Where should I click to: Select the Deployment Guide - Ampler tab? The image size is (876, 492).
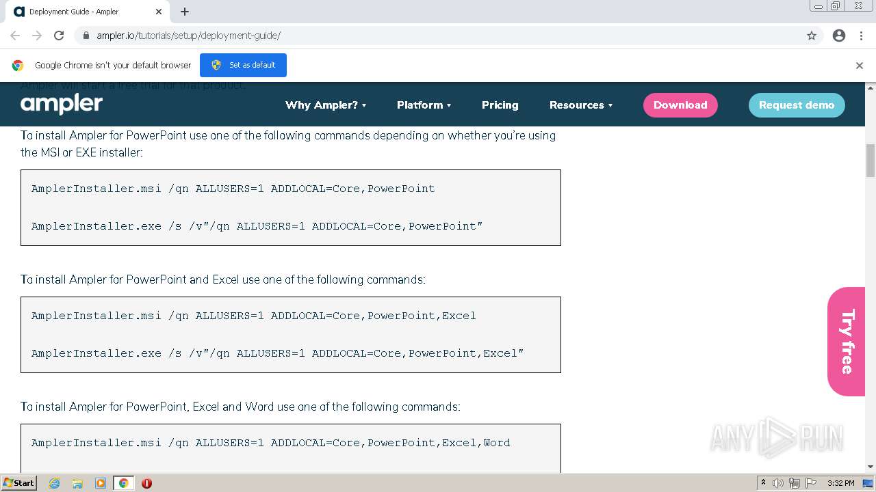[88, 12]
